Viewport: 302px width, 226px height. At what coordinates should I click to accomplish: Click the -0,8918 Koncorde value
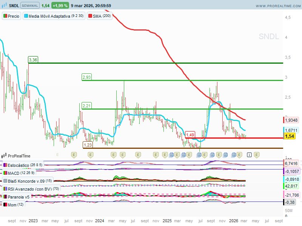pos(291,179)
